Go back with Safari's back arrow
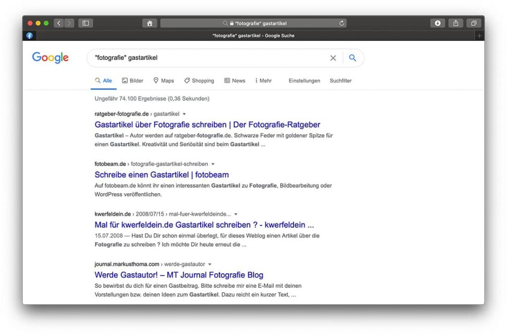The image size is (507, 334). [x=59, y=23]
